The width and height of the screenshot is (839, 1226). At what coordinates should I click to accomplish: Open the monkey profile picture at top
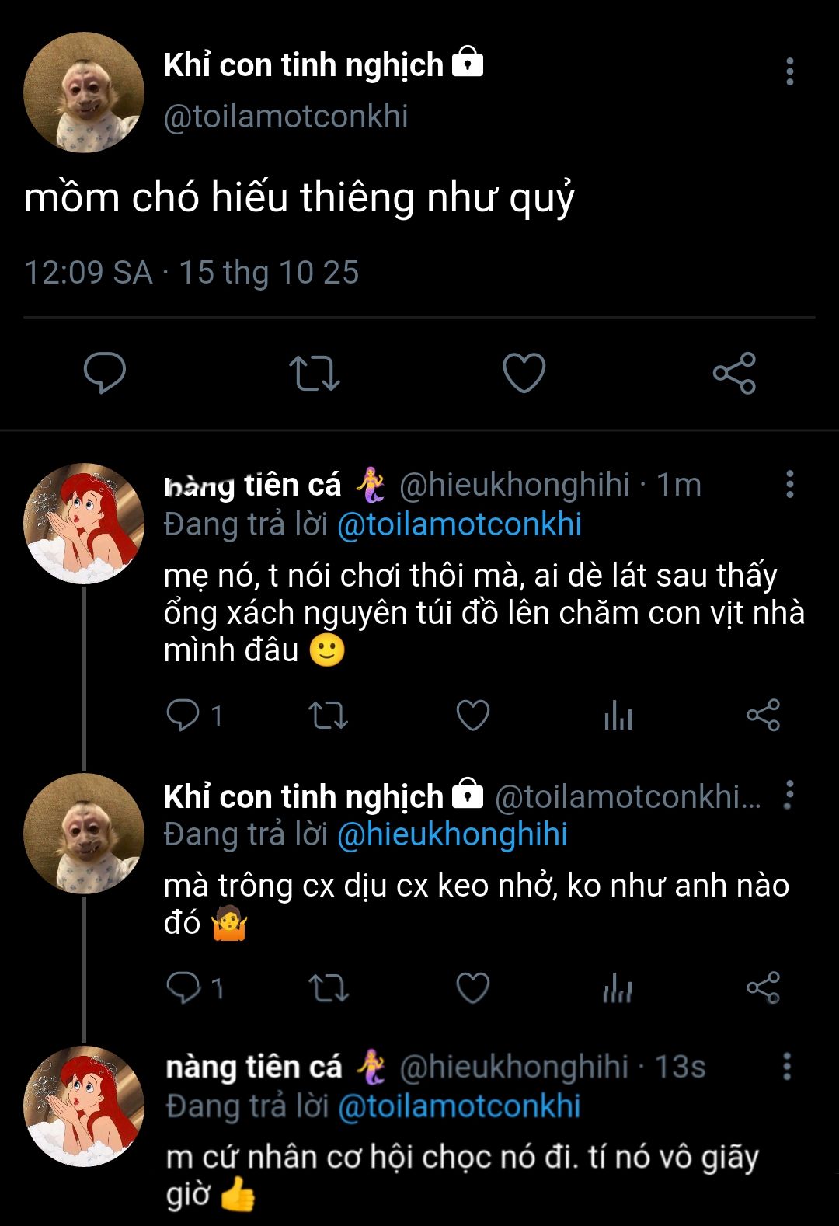click(84, 92)
